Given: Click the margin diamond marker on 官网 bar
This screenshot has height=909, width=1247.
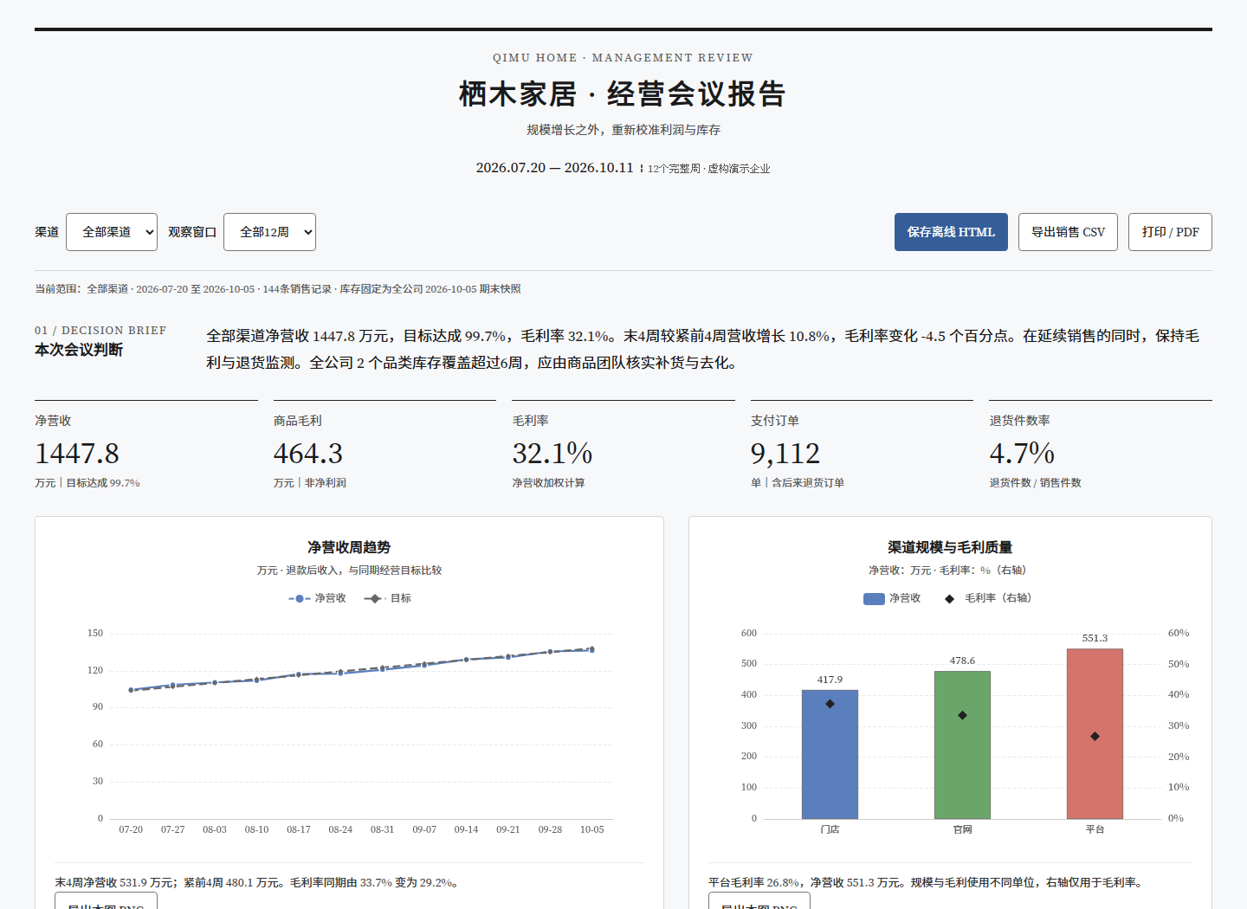Looking at the screenshot, I should [x=962, y=715].
